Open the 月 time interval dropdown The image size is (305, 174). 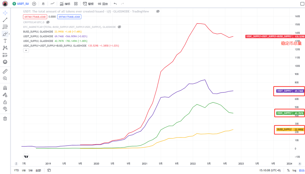click(x=43, y=4)
